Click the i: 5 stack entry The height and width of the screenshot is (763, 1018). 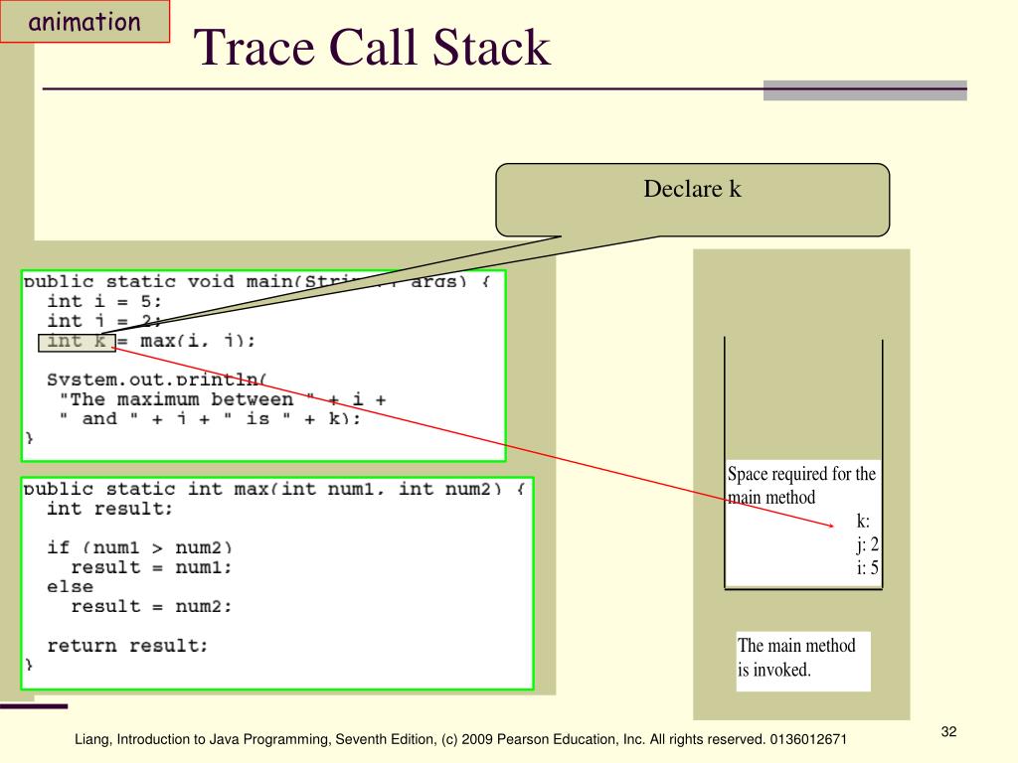point(867,568)
